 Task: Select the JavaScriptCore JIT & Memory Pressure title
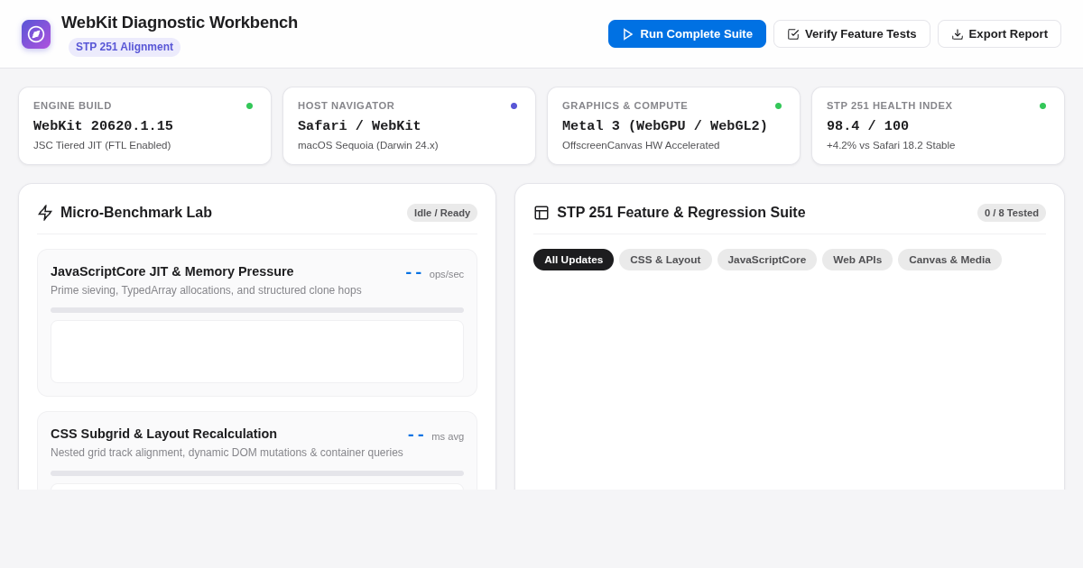click(172, 271)
